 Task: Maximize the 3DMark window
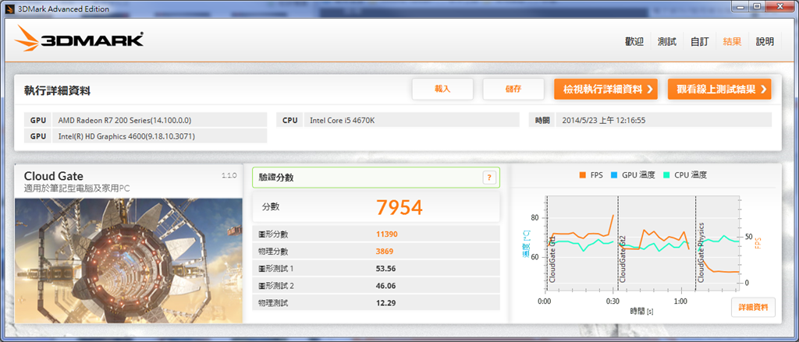point(757,6)
